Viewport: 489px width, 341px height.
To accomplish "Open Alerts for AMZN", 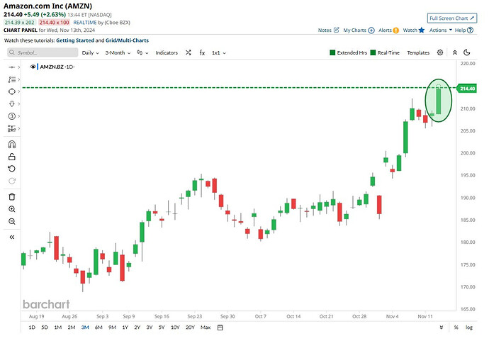I will [x=395, y=30].
